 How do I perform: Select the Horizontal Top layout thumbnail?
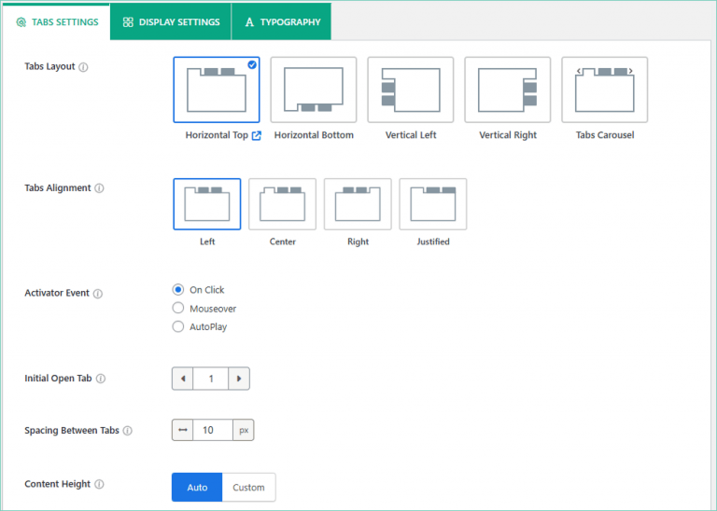coord(217,90)
